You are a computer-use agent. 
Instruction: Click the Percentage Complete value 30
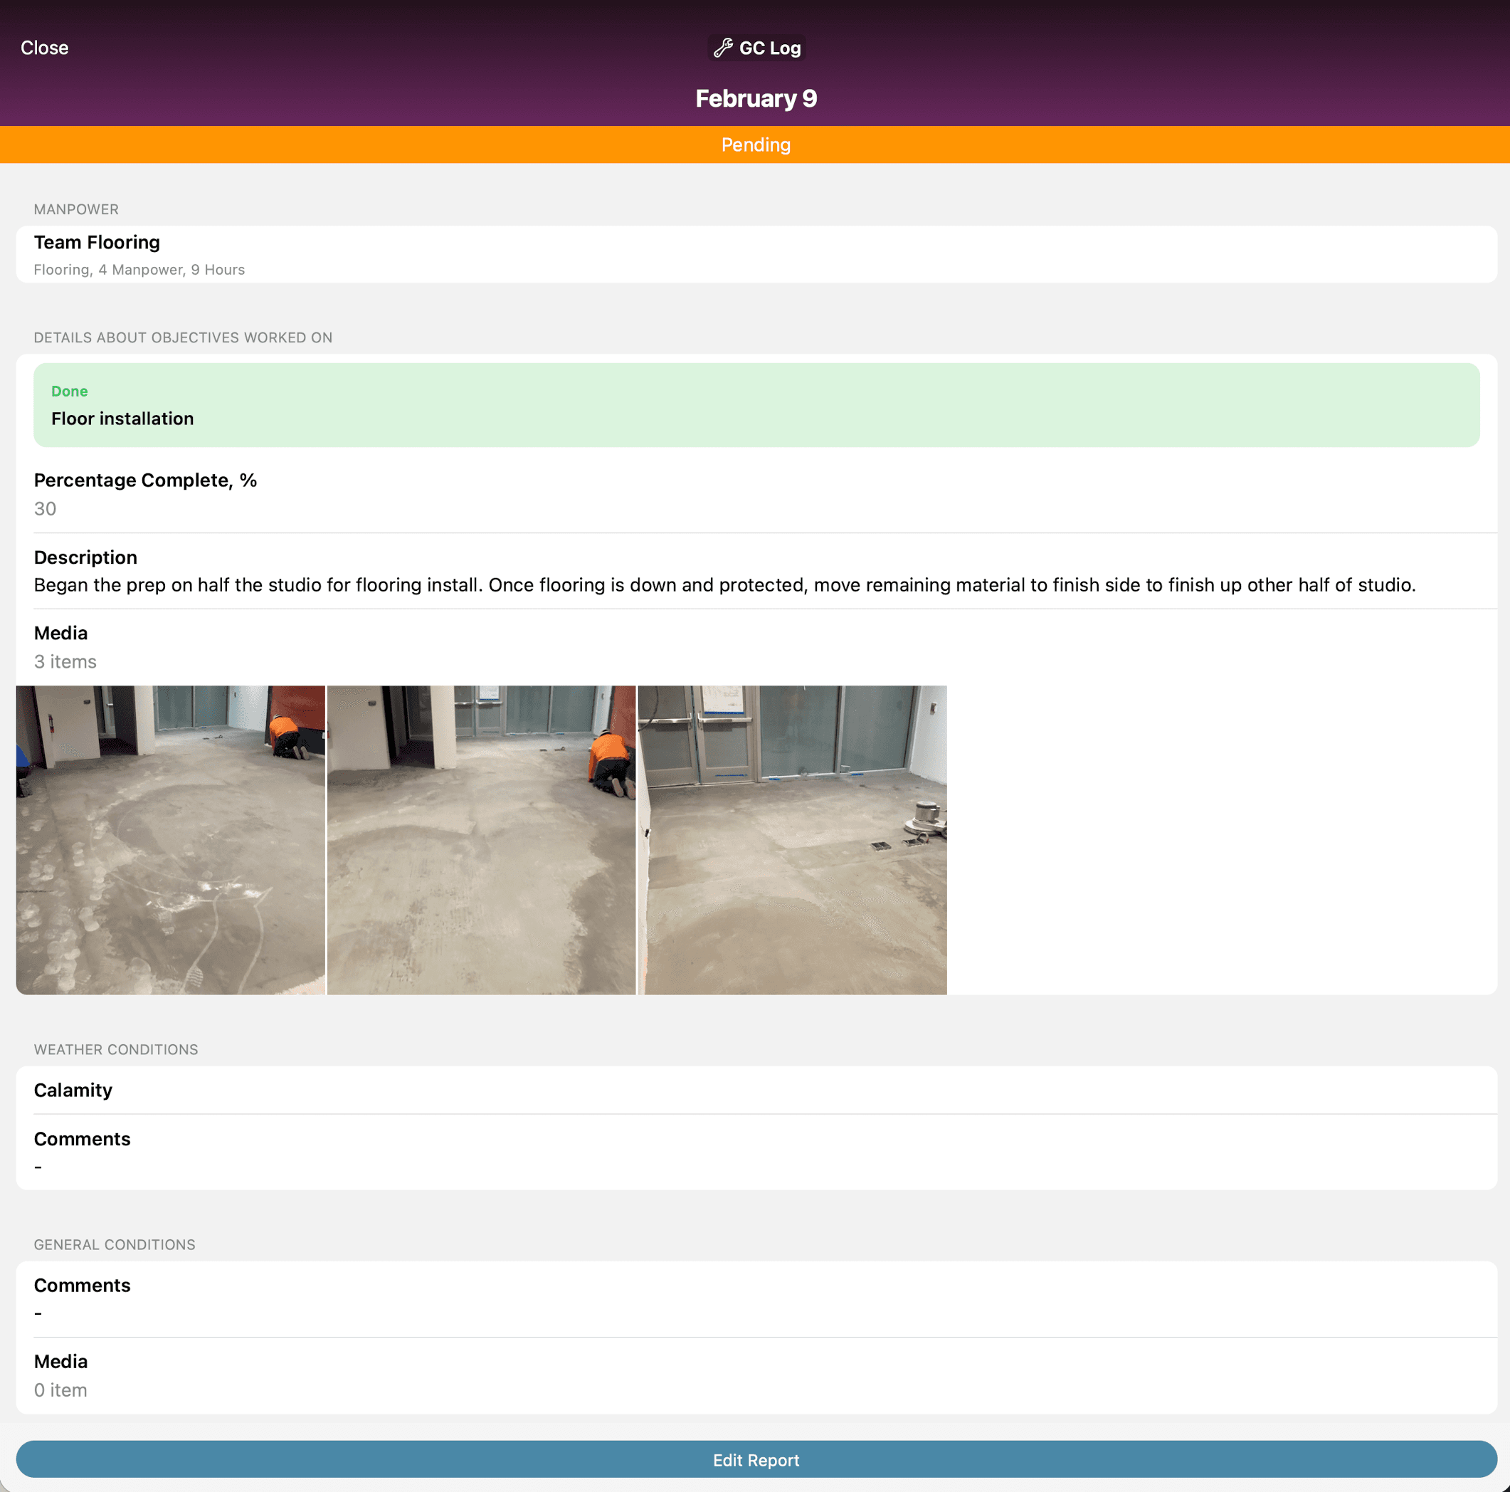(x=45, y=508)
